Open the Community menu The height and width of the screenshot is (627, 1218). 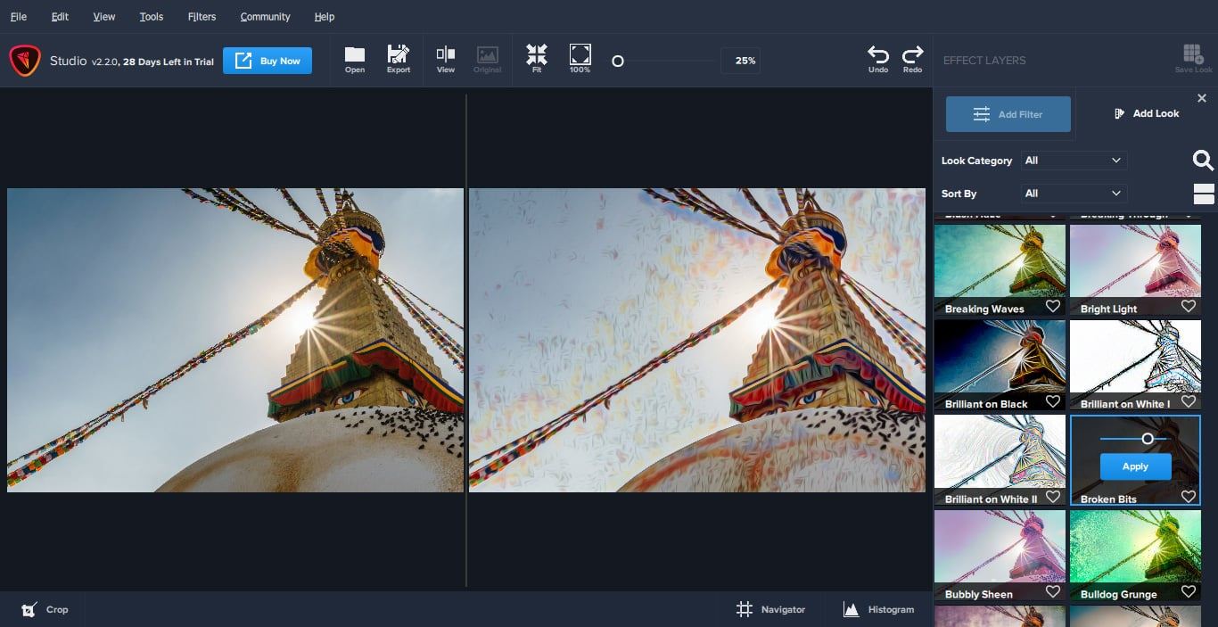point(264,16)
